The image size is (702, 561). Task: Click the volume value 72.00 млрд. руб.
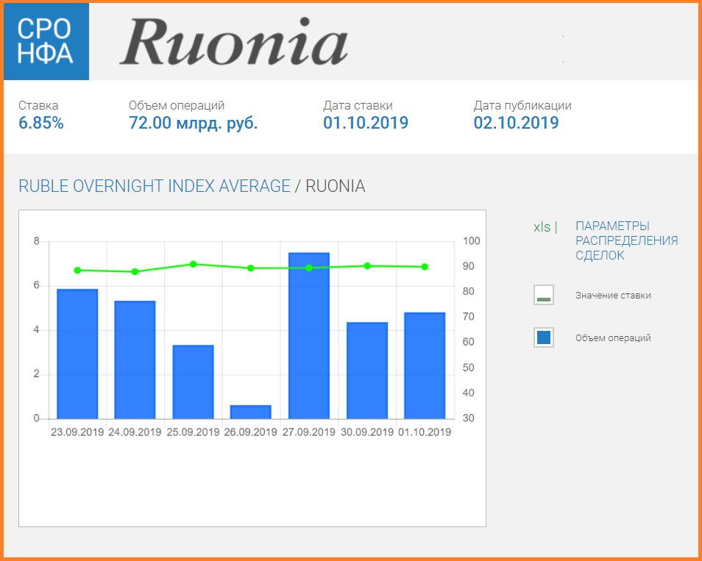coord(193,123)
